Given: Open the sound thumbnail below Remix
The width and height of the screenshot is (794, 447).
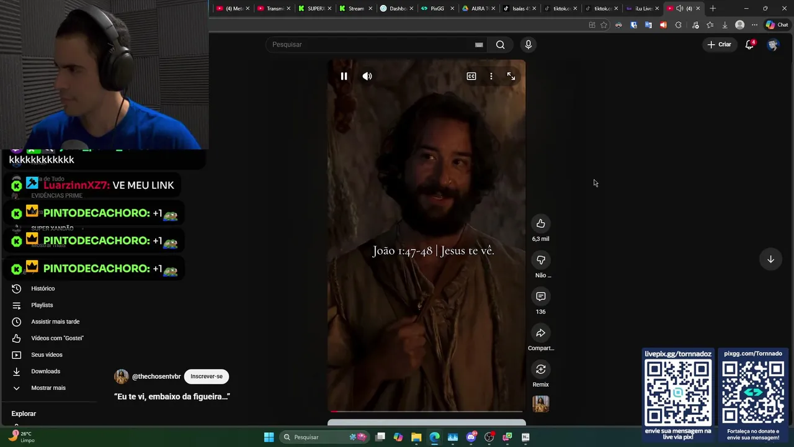Looking at the screenshot, I should click(x=541, y=404).
